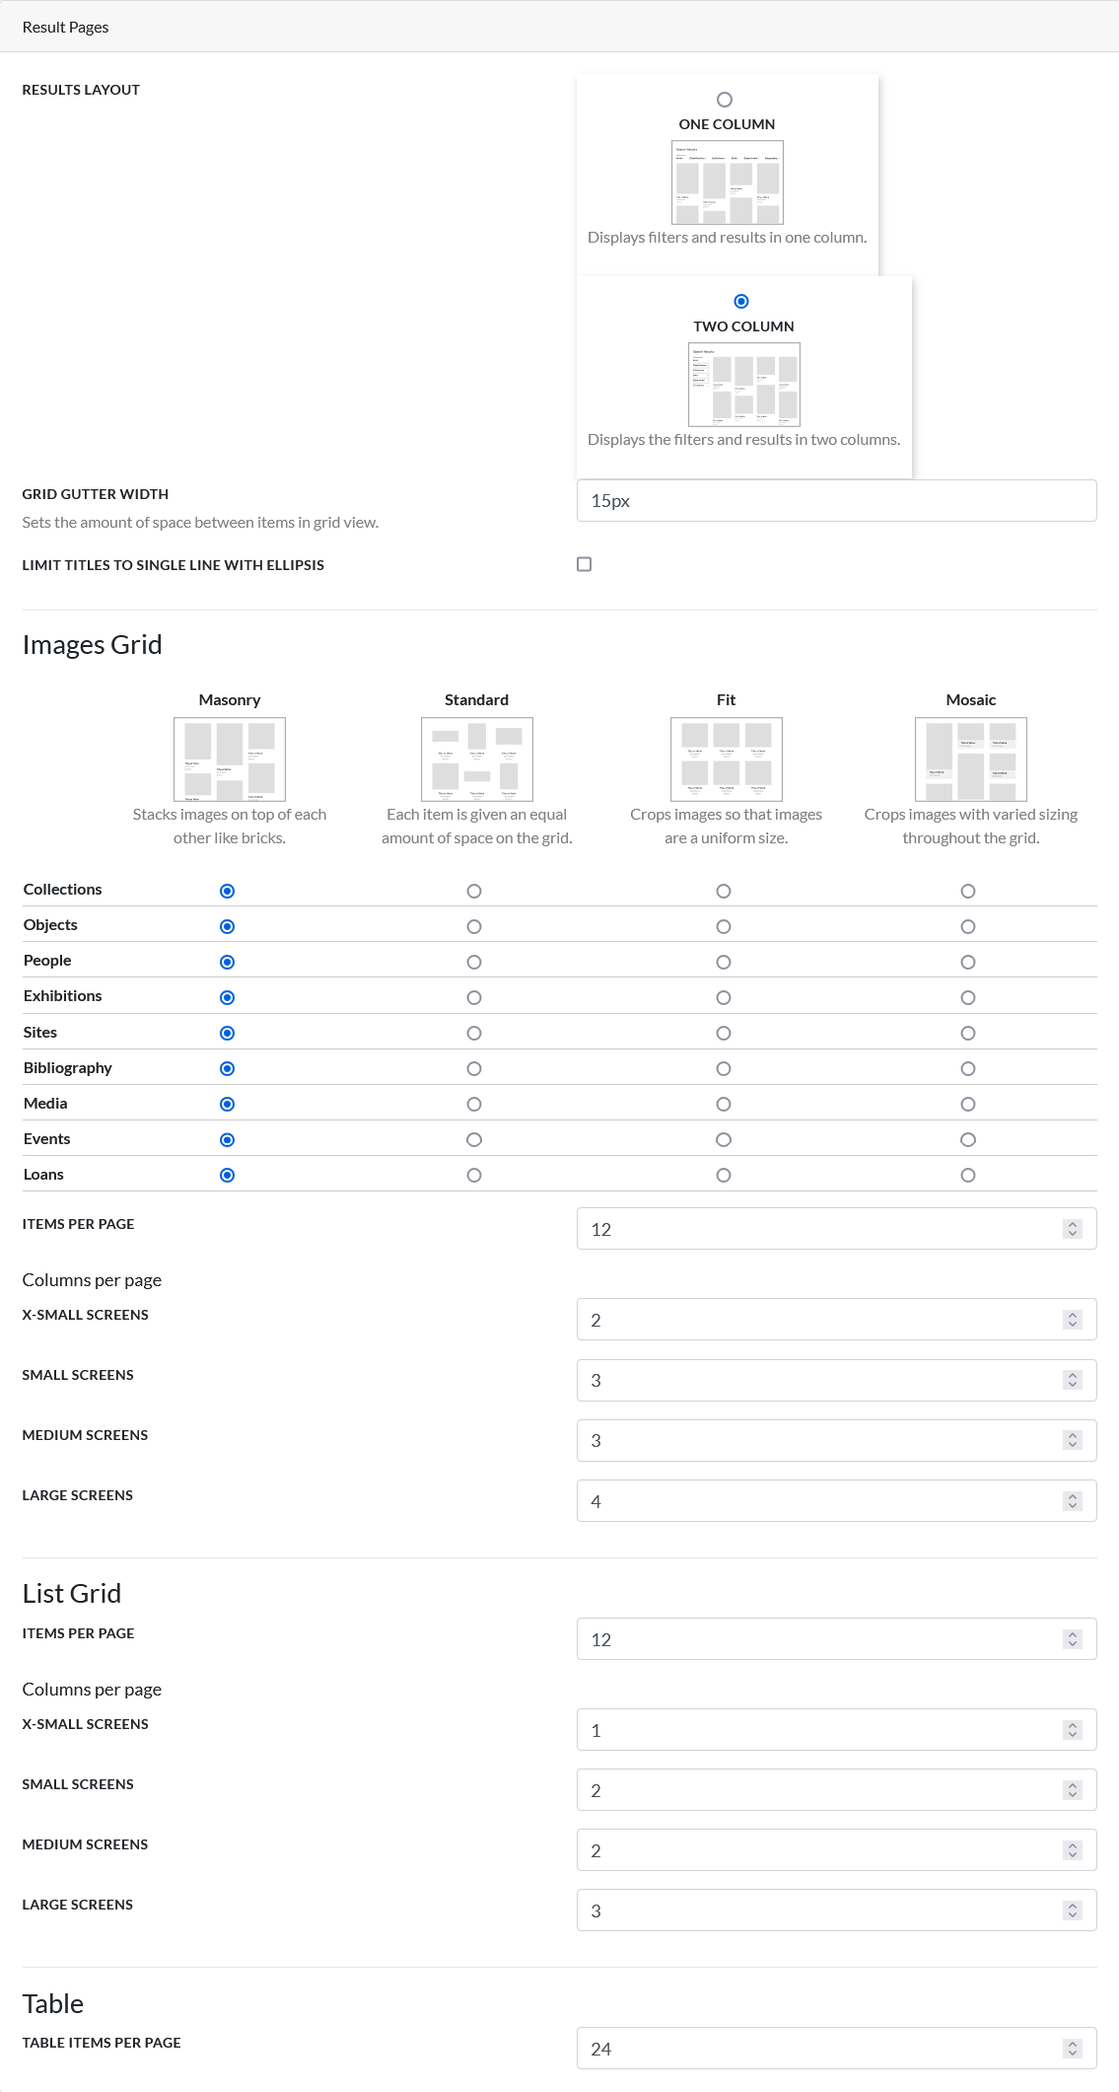Click the One Column layout preview image
1119x2092 pixels.
pos(727,182)
